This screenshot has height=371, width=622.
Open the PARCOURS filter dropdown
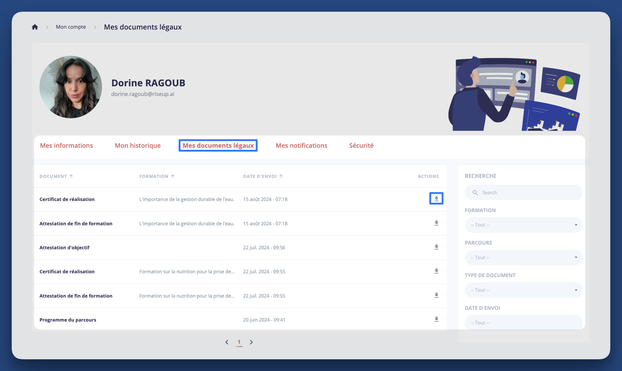tap(523, 257)
